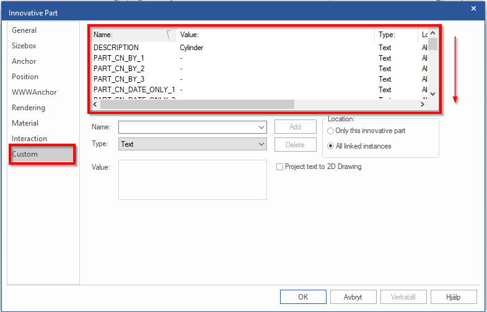Click the list's scroll right arrow
The width and height of the screenshot is (487, 312).
(423, 105)
